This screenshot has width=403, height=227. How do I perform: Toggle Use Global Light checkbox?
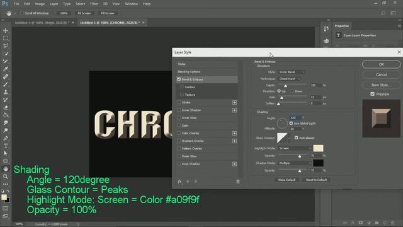coord(291,124)
